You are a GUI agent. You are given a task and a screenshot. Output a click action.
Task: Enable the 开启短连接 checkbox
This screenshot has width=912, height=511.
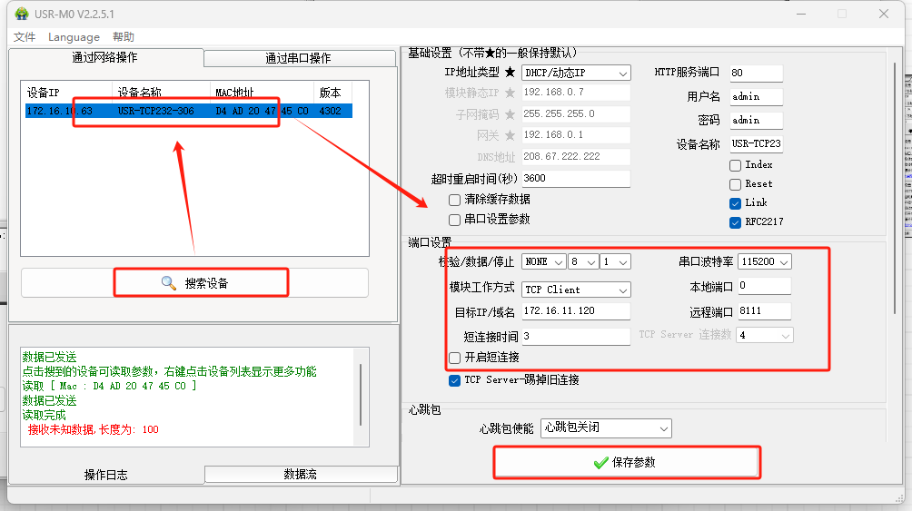[x=455, y=358]
